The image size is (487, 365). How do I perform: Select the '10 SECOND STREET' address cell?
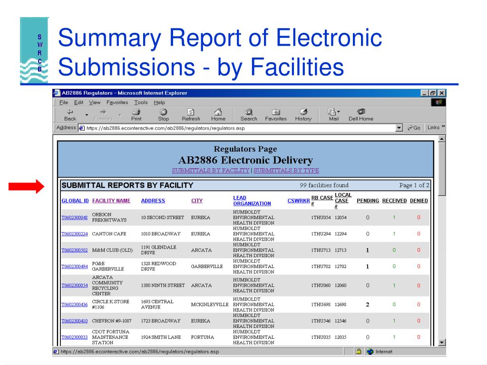(163, 218)
